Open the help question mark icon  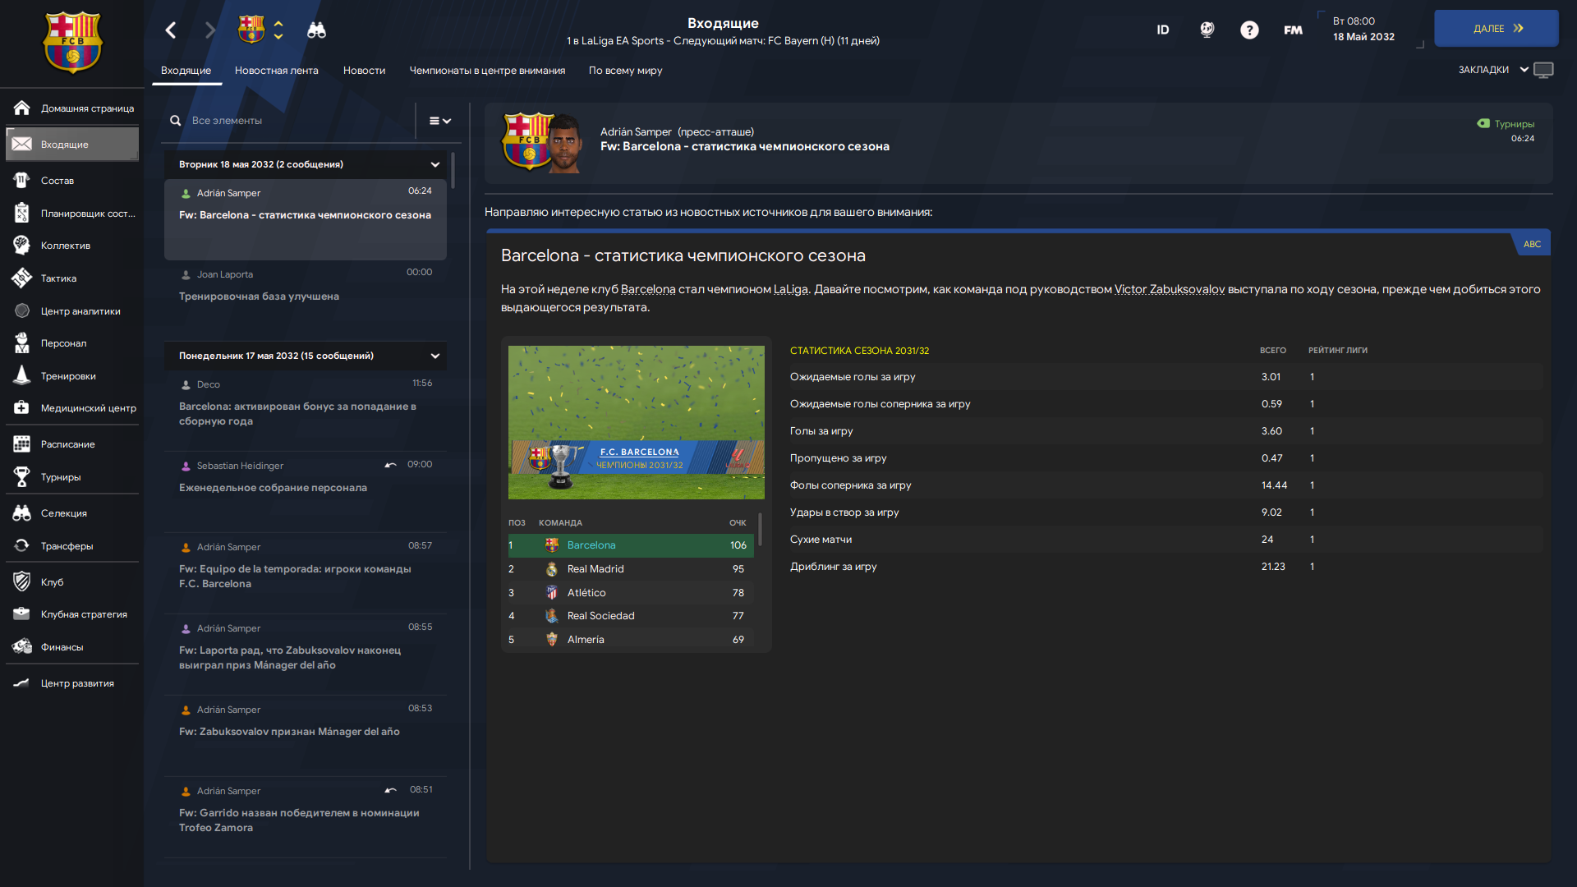1249,30
